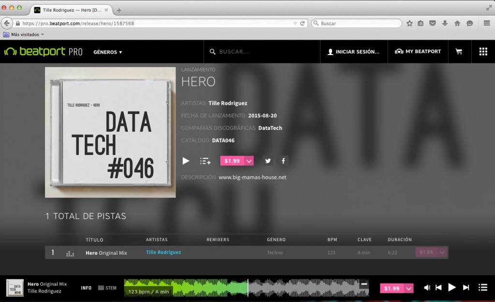
Task: Expand release price format dropdown
Action: click(x=249, y=161)
